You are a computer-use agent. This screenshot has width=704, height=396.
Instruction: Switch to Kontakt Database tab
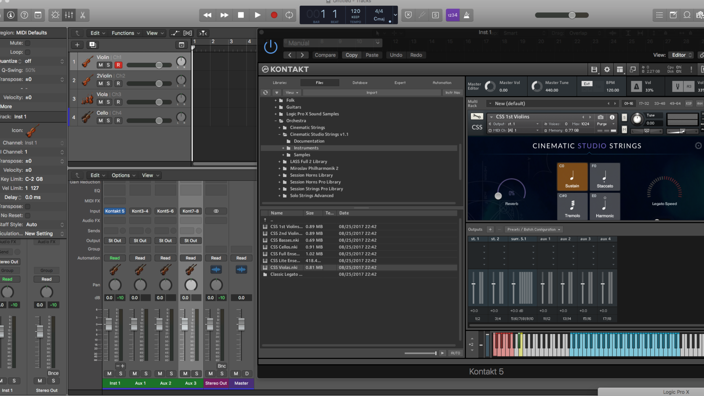(x=360, y=83)
